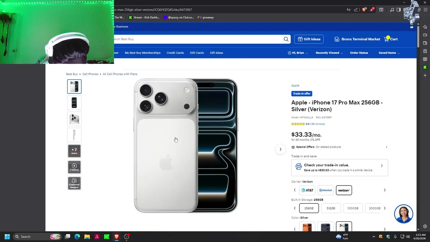
Task: Open the Kick app on the taskbar
Action: (x=107, y=237)
